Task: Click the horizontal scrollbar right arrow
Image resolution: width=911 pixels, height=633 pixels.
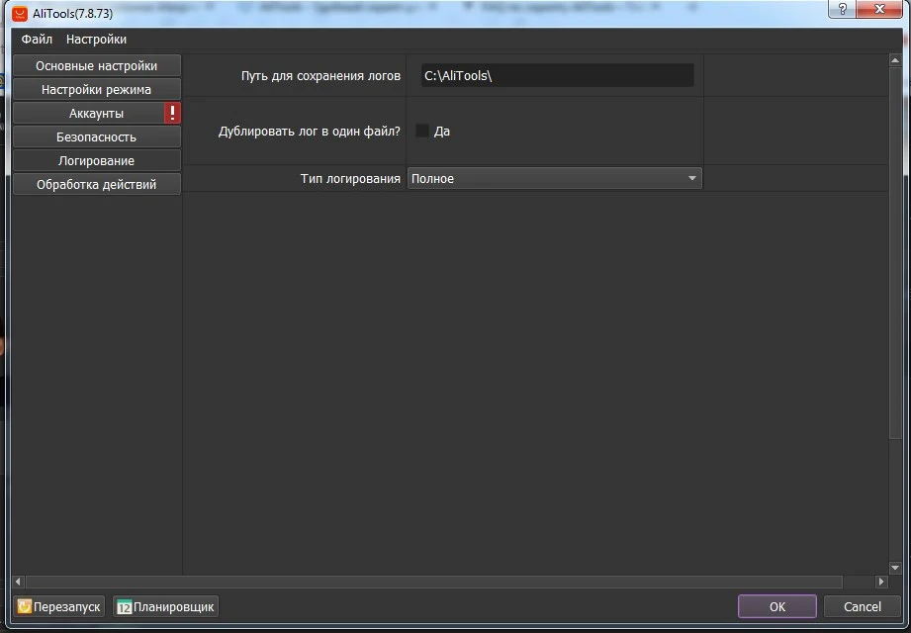Action: point(881,582)
